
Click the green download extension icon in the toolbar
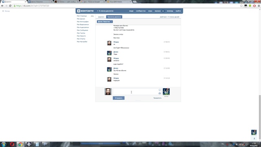click(x=250, y=6)
